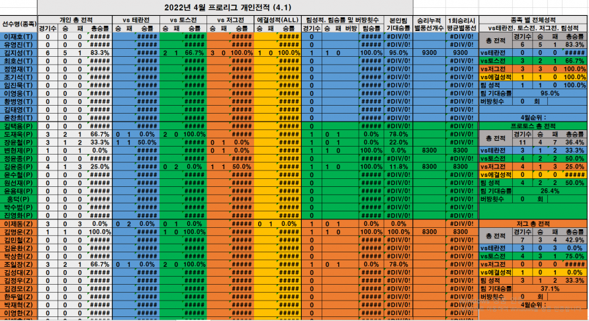Screen dimensions: 589x321
Task: Click the '1회승리시 평균별풍선' header cell
Action: coord(462,24)
